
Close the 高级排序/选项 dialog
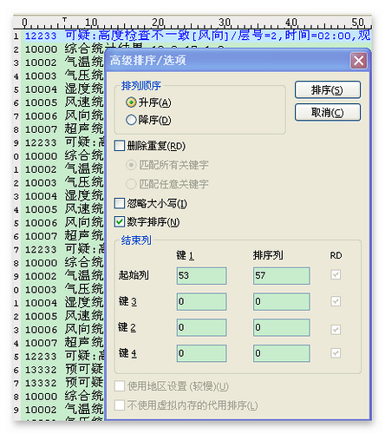(x=359, y=61)
